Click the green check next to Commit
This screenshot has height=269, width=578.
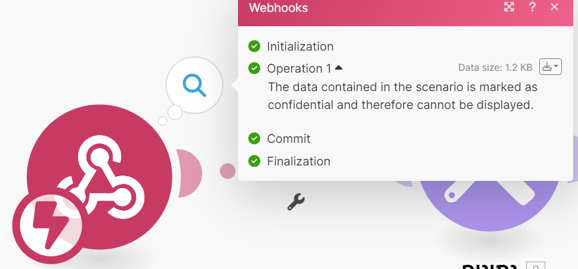pos(255,139)
